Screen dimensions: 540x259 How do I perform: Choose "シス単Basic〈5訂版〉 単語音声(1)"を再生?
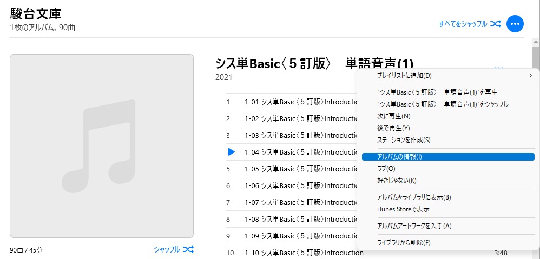pos(449,92)
